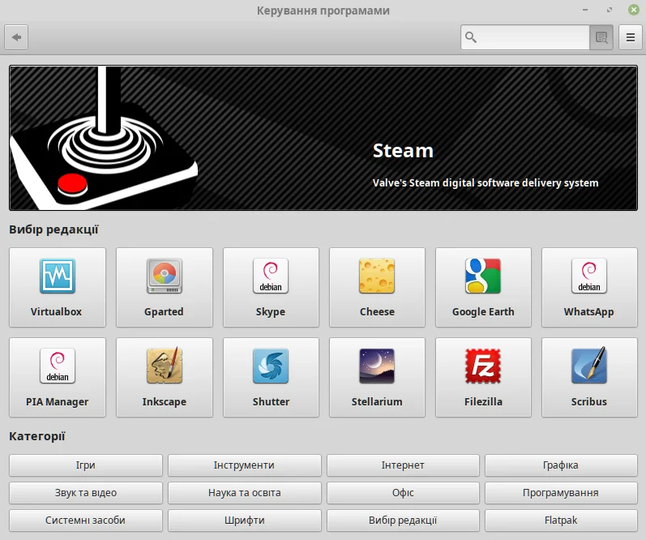Browse the Інструменти category
This screenshot has width=646, height=540.
point(244,465)
